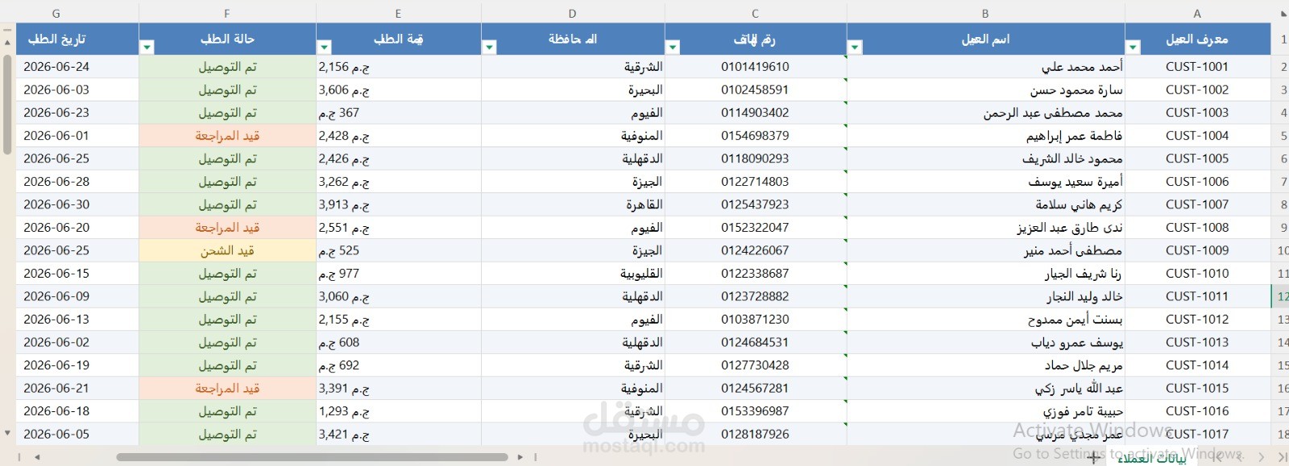Click order value 1,293 ج.م

(398, 411)
